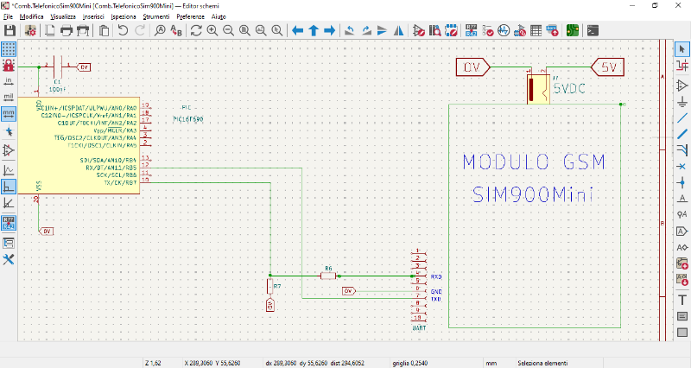Toggle hierarchy navigator panel
The width and height of the screenshot is (691, 368).
9,243
